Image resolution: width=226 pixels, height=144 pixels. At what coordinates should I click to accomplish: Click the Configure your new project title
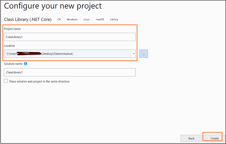pyautogui.click(x=53, y=6)
